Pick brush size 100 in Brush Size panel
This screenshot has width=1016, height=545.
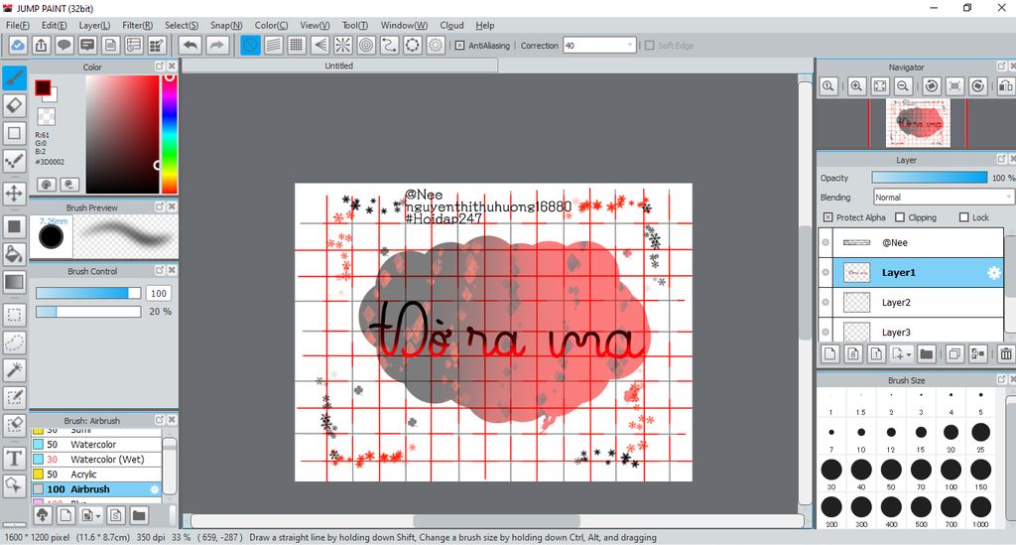(x=951, y=470)
